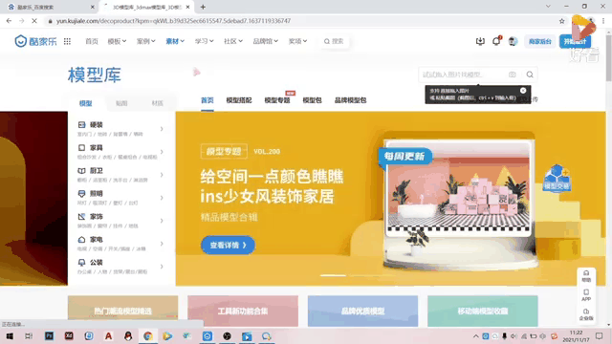Open the 帮助 help icon in the side widget

[x=586, y=276]
